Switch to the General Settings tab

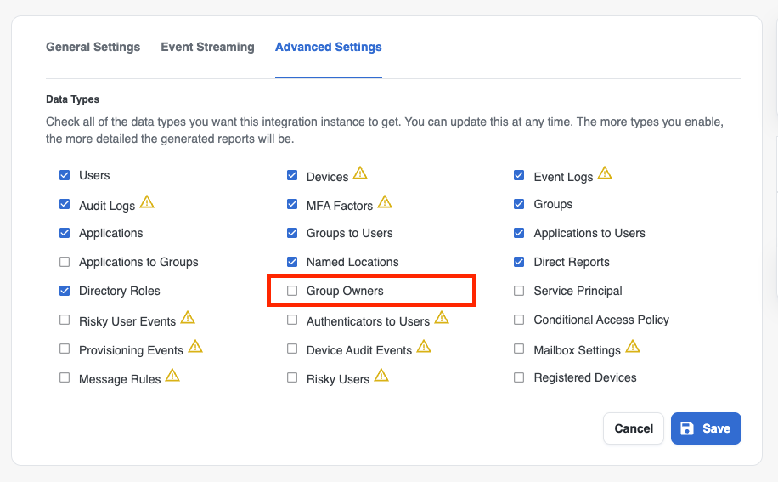point(93,47)
